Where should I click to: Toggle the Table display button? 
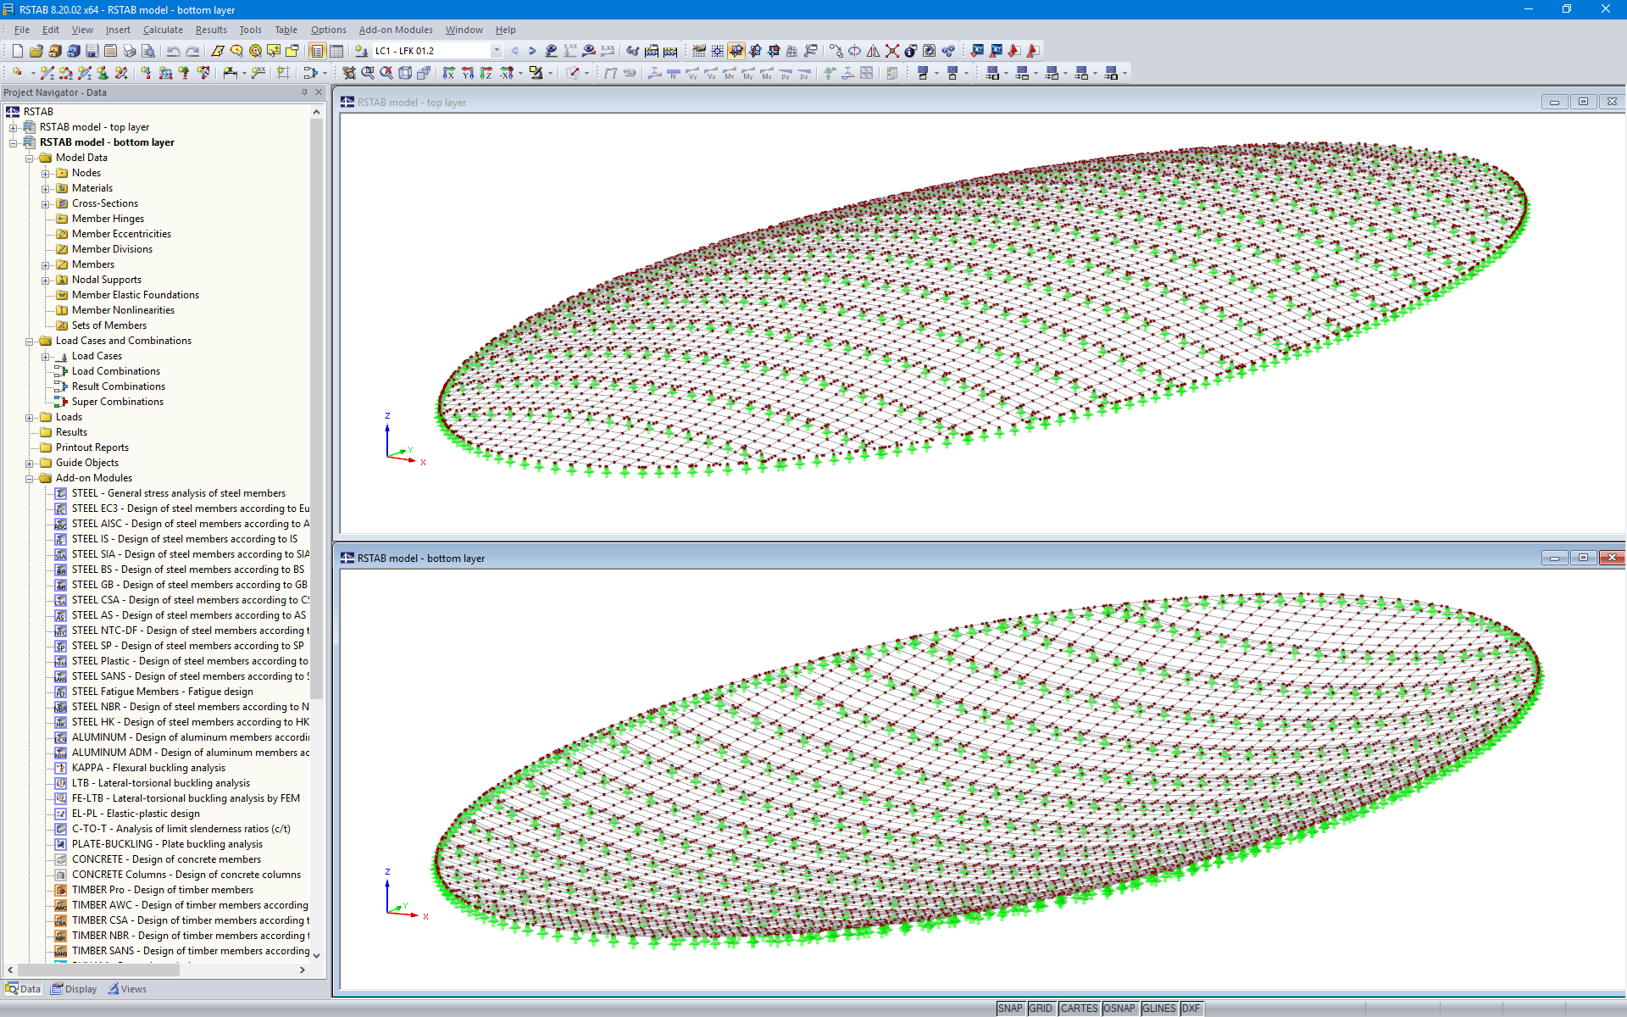pyautogui.click(x=336, y=51)
